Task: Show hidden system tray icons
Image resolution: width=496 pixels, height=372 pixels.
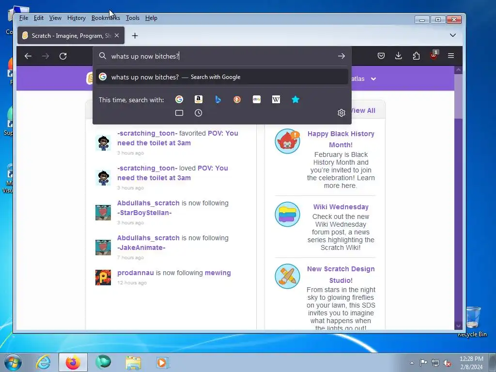Action: point(412,363)
